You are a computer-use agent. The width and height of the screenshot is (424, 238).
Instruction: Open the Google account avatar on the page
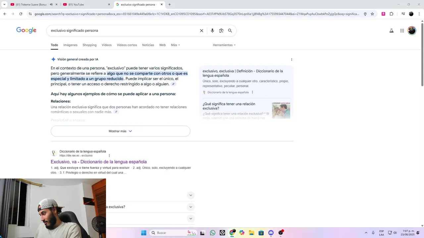coord(412,31)
